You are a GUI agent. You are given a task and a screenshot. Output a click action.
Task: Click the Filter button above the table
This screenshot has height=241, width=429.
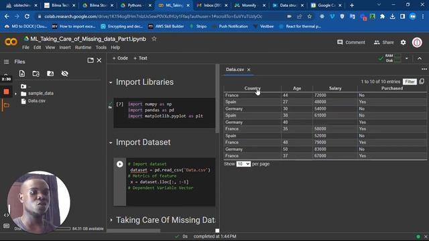pyautogui.click(x=410, y=82)
